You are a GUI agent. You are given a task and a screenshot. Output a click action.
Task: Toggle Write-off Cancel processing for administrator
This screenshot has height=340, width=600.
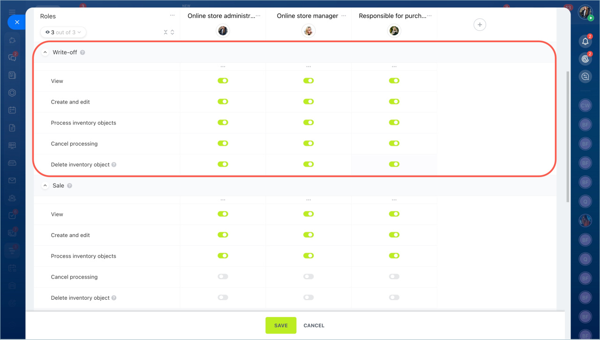pyautogui.click(x=223, y=143)
